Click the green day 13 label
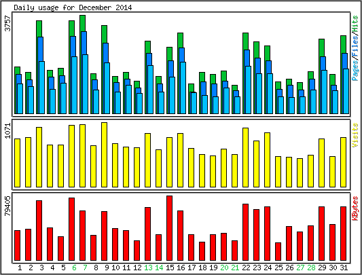The height and width of the screenshot is (275, 362). [x=148, y=268]
